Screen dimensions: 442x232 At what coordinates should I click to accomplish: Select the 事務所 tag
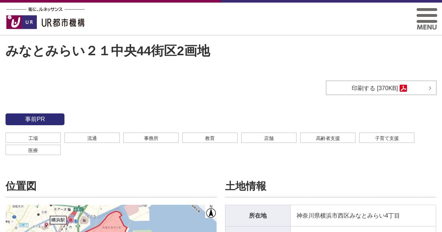(151, 138)
